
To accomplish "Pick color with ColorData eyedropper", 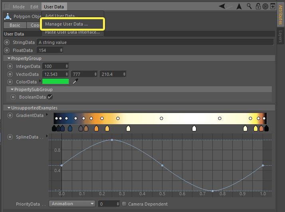I will tap(75, 81).
